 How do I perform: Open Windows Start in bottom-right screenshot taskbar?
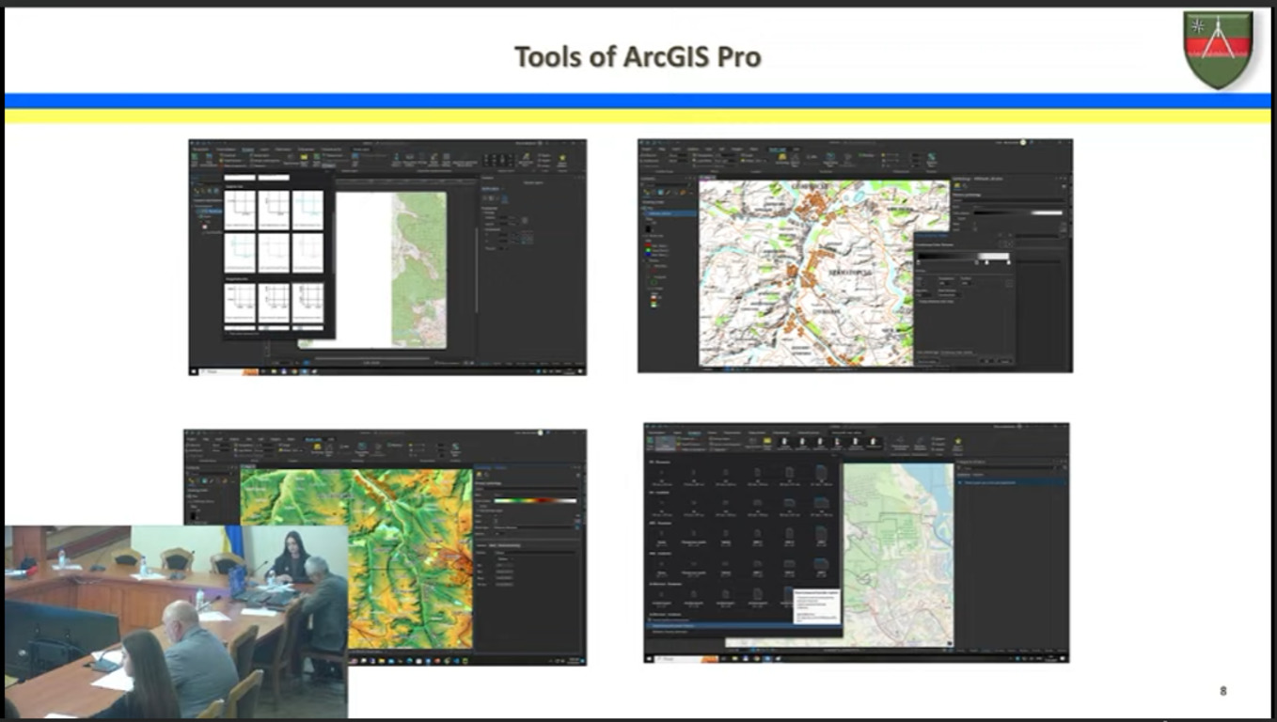[x=649, y=659]
